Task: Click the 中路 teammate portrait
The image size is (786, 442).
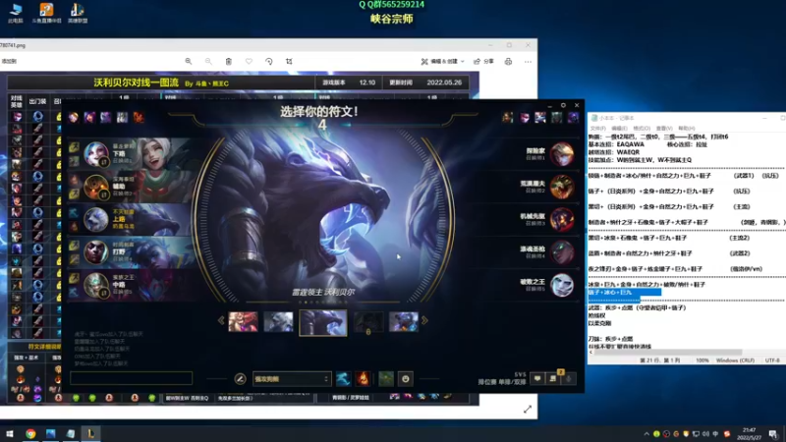Action: 95,285
